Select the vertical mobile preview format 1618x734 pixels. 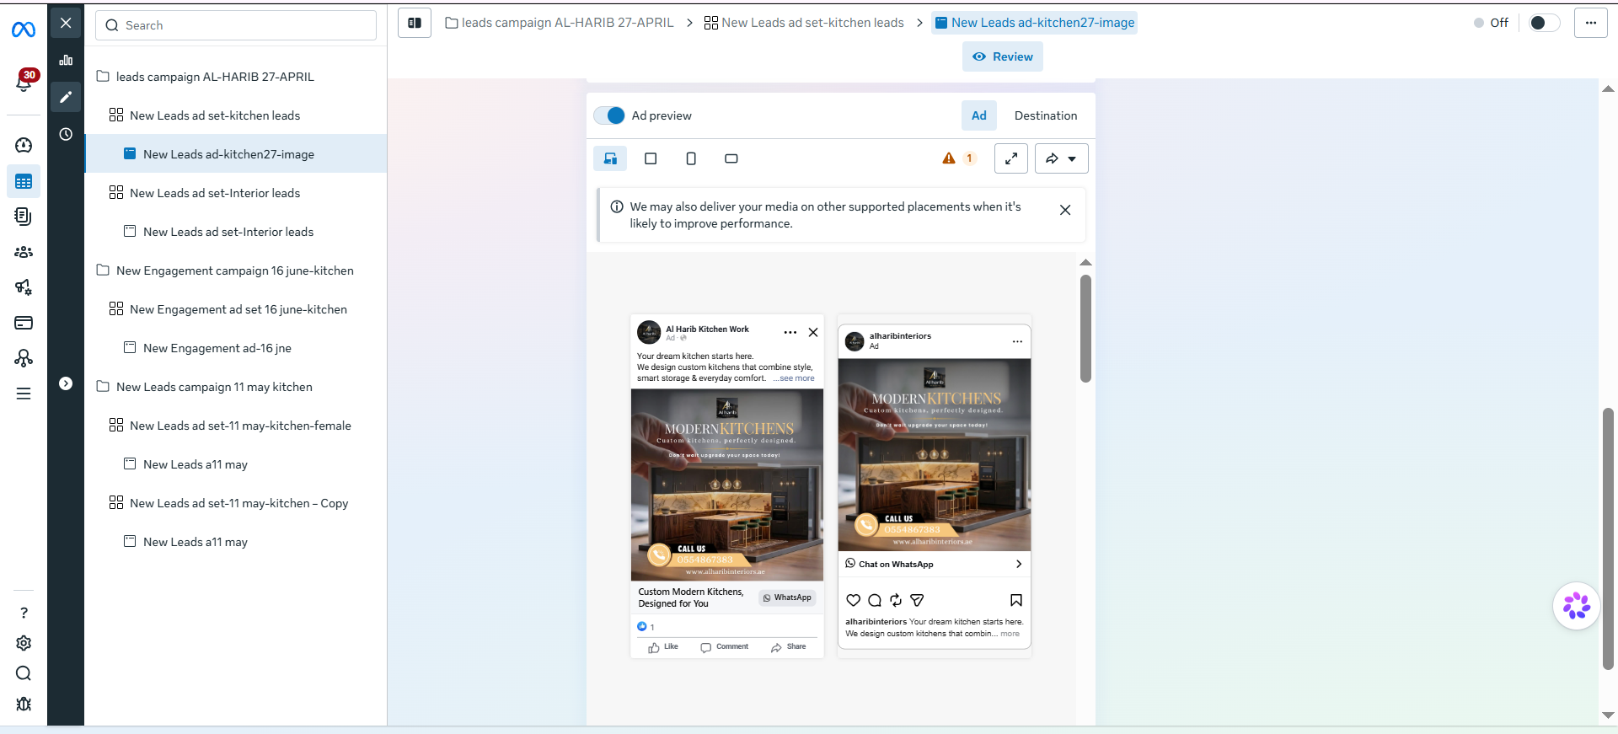[691, 158]
